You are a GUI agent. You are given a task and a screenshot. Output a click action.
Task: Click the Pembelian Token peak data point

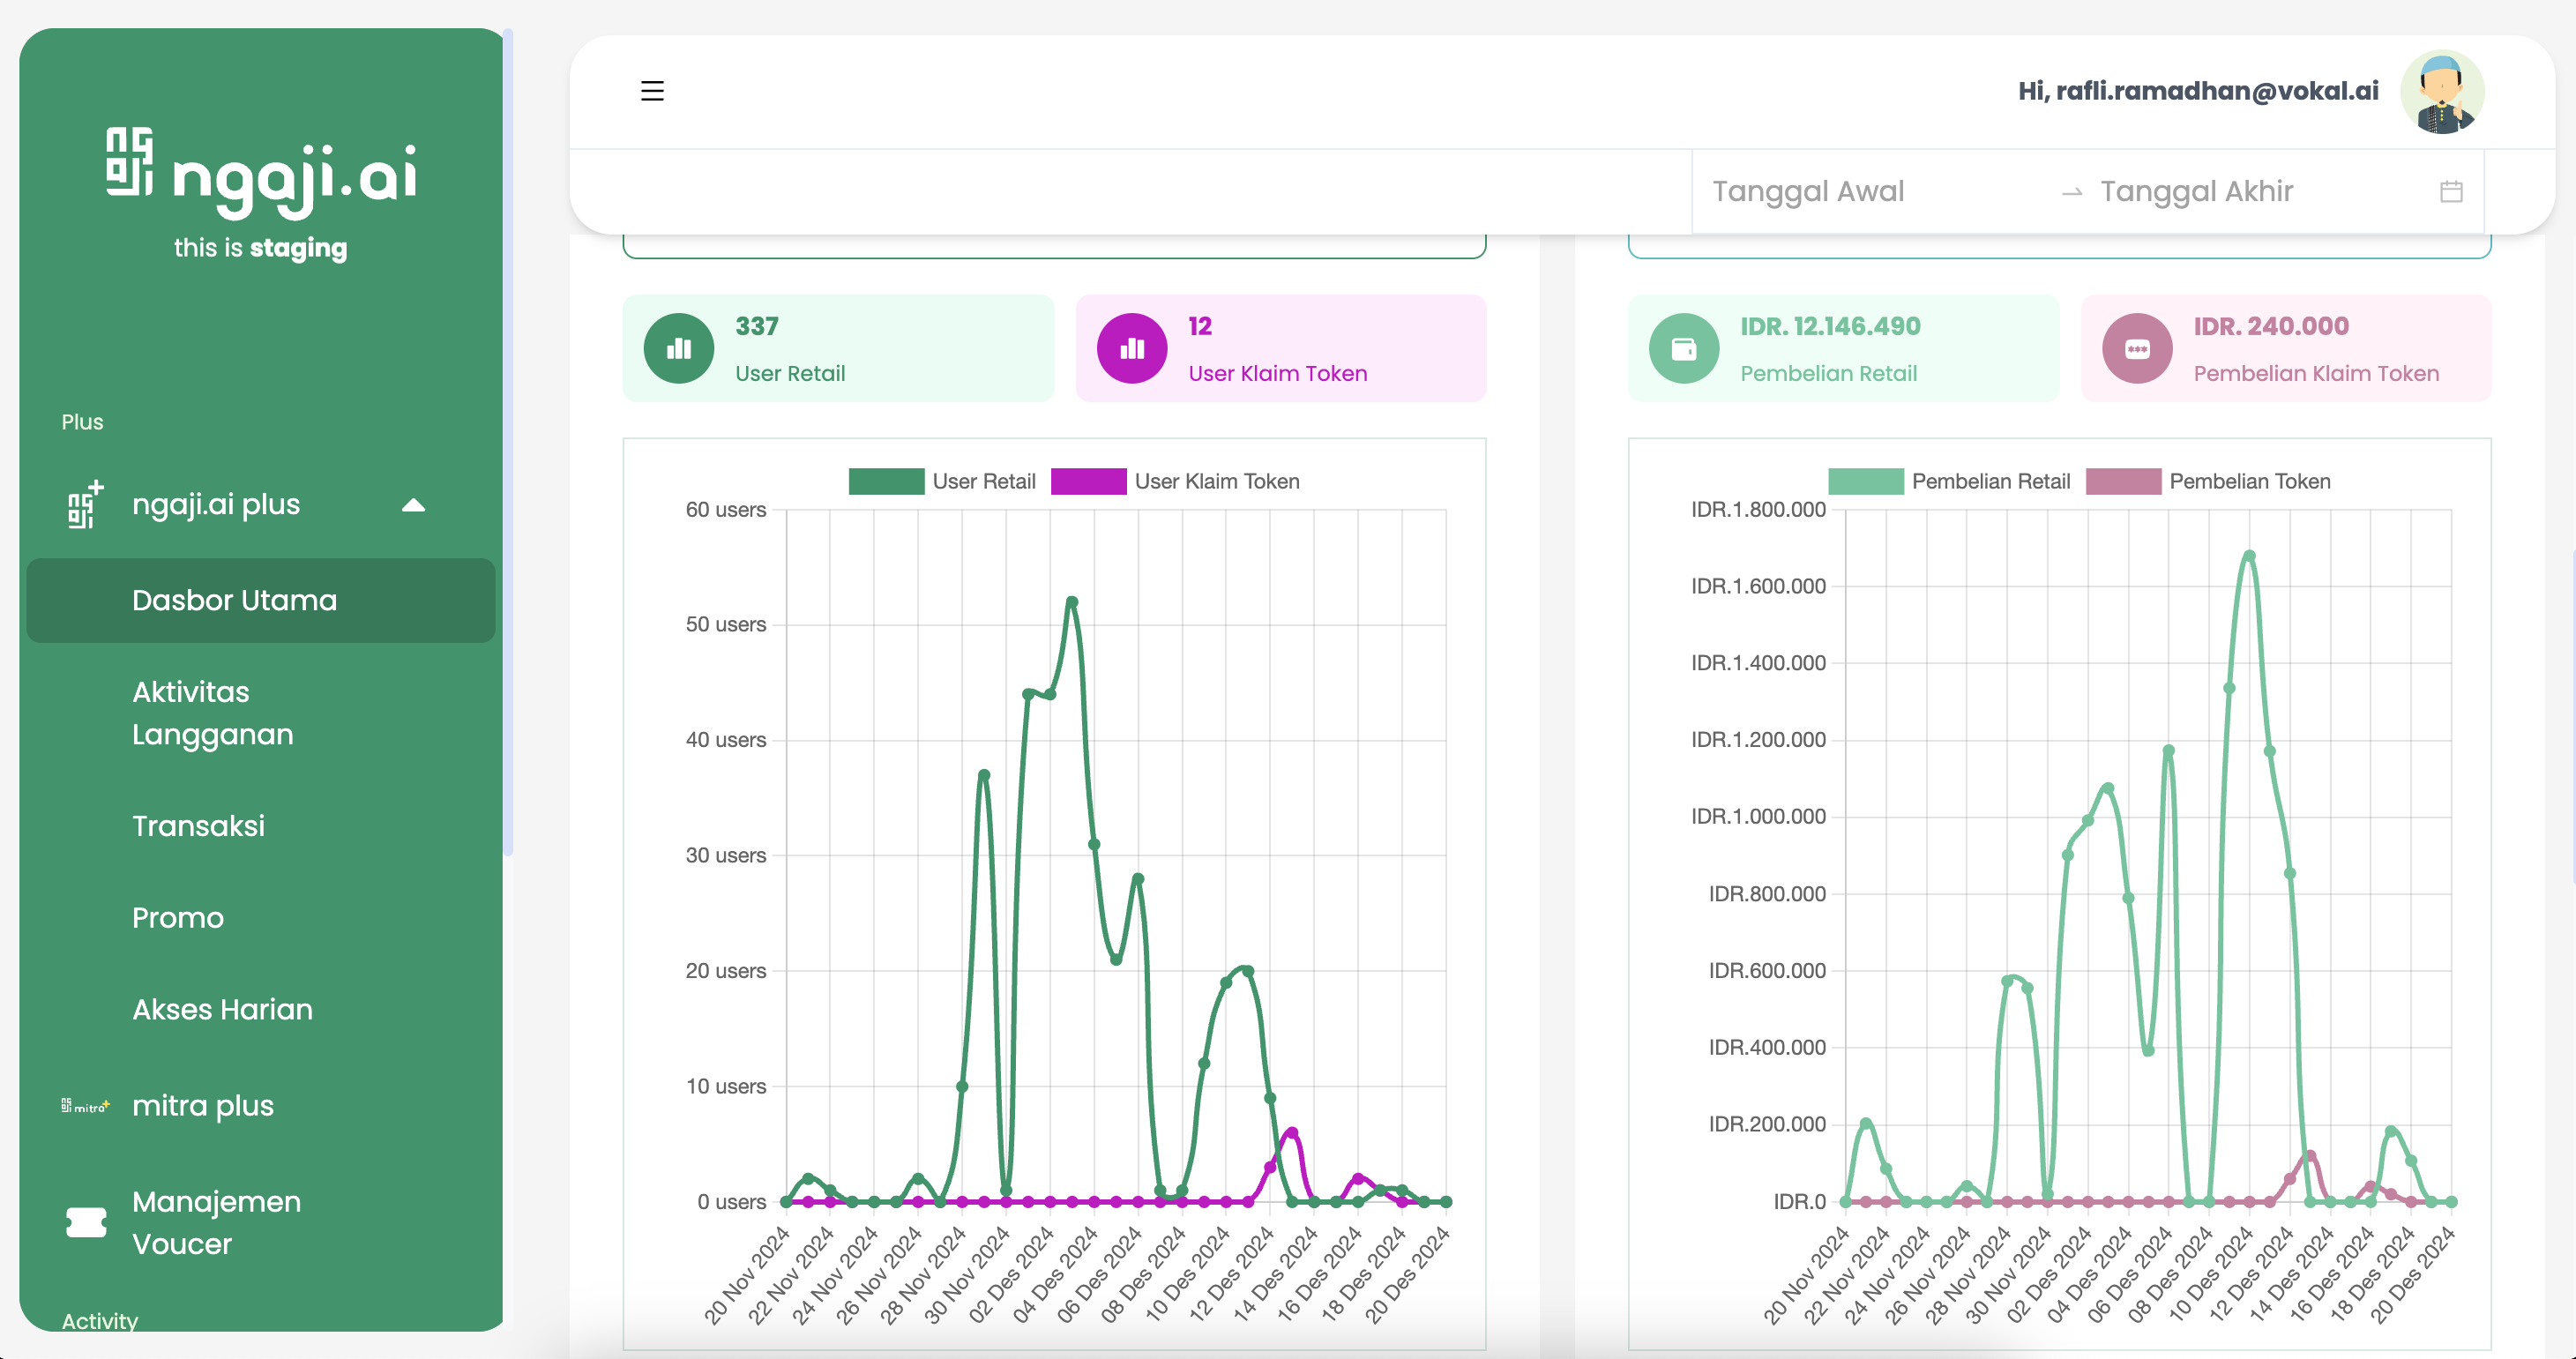pyautogui.click(x=2310, y=1156)
